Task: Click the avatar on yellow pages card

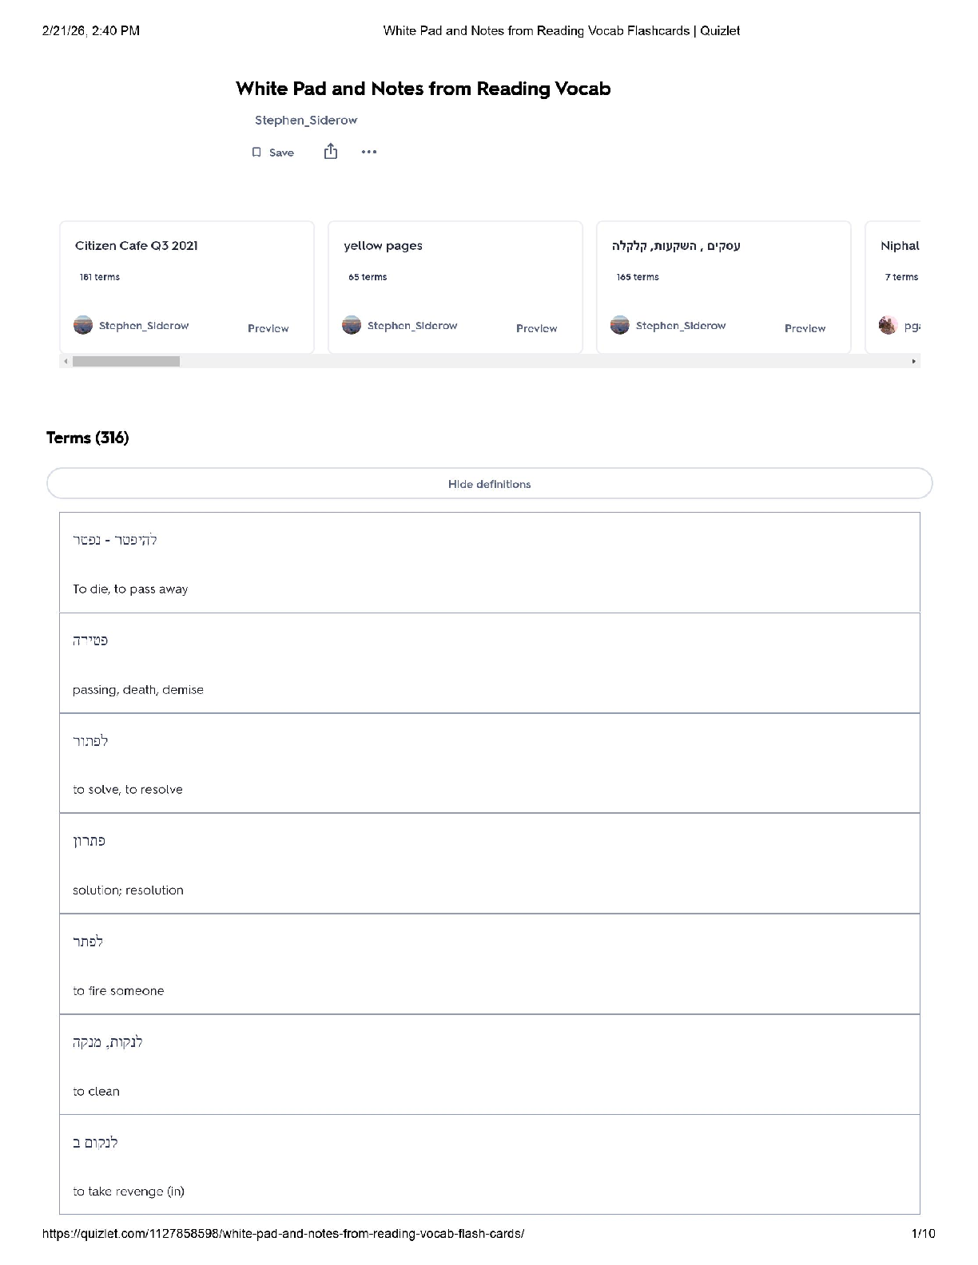Action: (x=352, y=326)
